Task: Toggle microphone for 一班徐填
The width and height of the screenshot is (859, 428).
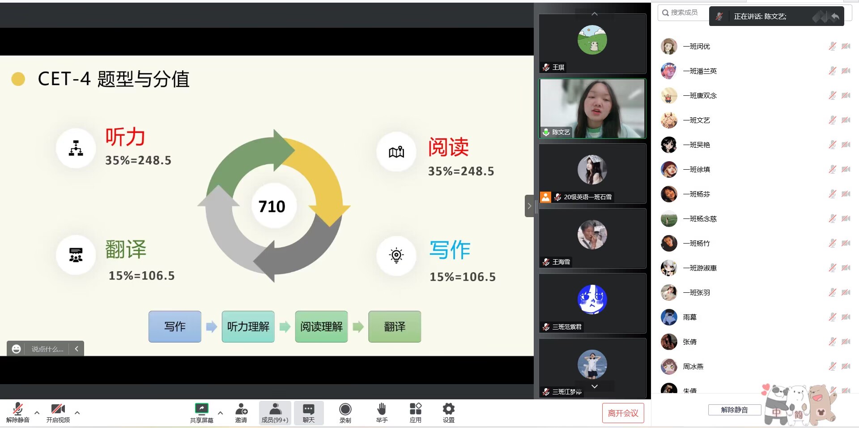Action: pyautogui.click(x=832, y=169)
